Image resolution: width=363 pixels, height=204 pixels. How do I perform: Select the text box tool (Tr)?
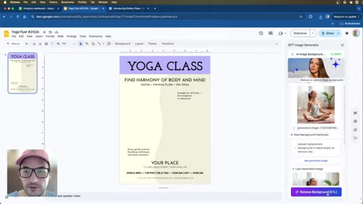pos(87,44)
